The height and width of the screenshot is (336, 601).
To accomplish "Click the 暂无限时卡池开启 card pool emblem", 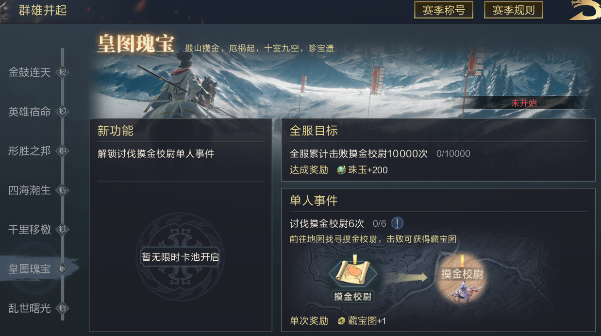I will (x=180, y=257).
